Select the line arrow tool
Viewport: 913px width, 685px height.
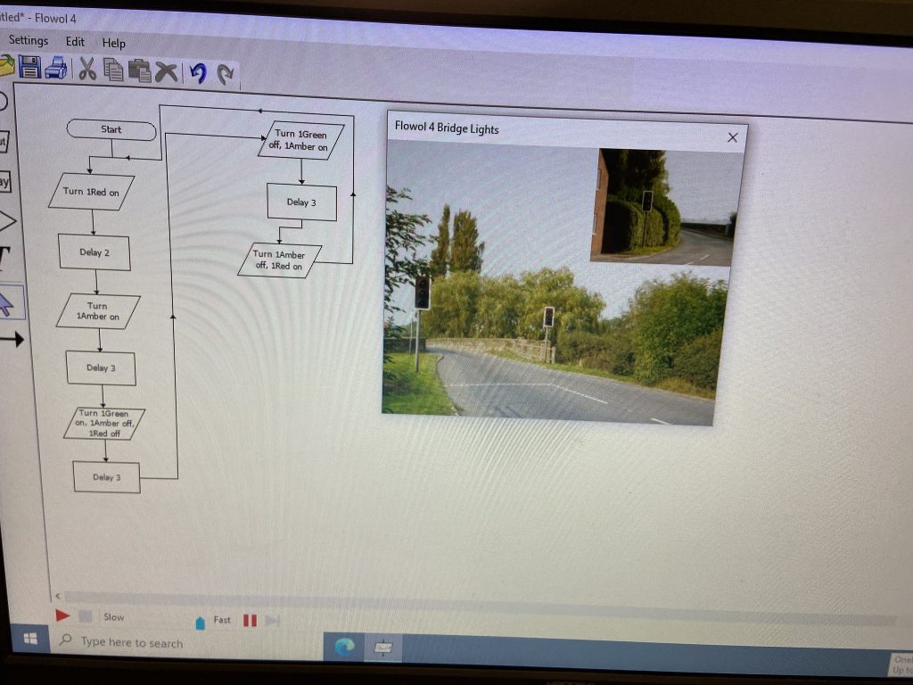(x=9, y=339)
